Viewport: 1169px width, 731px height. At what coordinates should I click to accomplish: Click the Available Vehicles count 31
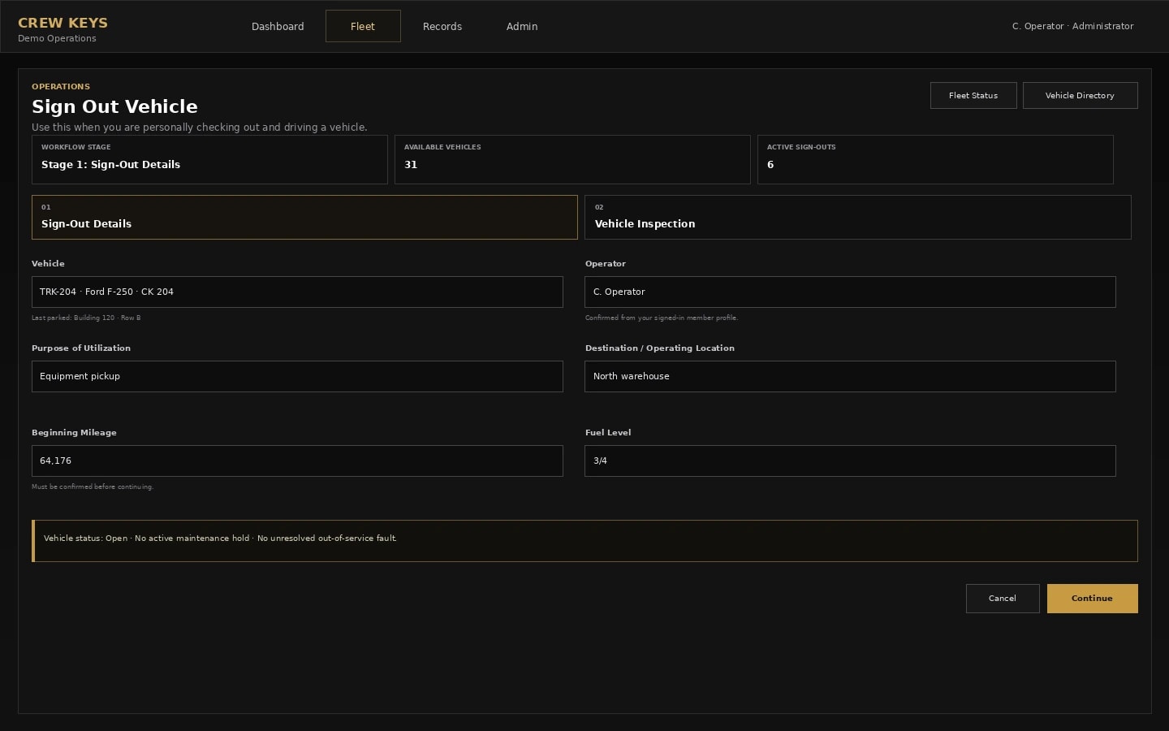(x=411, y=164)
